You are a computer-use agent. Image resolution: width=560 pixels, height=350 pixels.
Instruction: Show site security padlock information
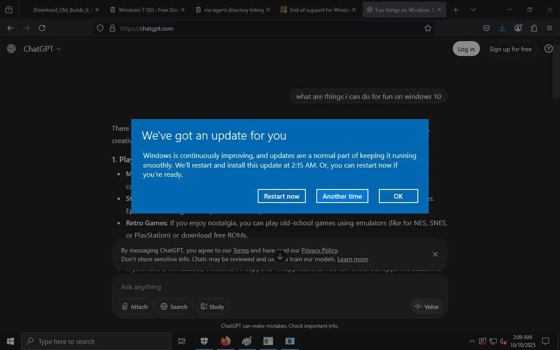tap(112, 28)
